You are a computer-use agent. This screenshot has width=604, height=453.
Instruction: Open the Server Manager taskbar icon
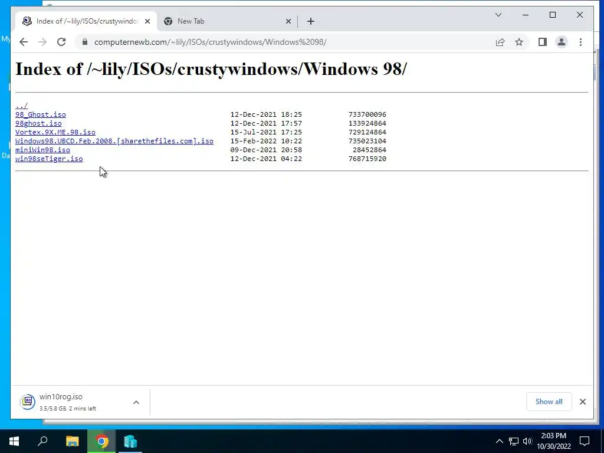tap(130, 441)
